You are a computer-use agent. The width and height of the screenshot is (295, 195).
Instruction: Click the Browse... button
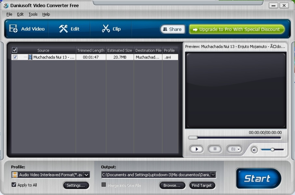[172, 185]
